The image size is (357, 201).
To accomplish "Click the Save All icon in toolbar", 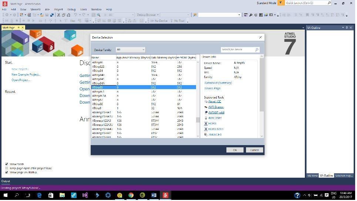I will 52,15.
